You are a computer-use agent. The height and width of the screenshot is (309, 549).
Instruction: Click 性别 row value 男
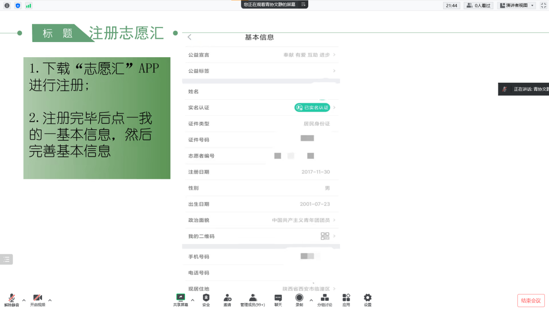pyautogui.click(x=327, y=188)
